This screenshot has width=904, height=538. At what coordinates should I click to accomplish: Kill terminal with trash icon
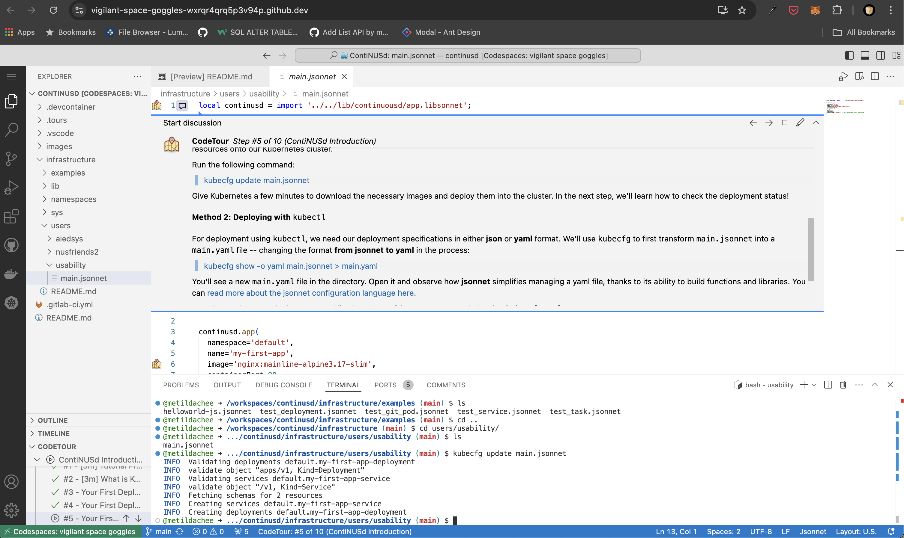point(843,385)
